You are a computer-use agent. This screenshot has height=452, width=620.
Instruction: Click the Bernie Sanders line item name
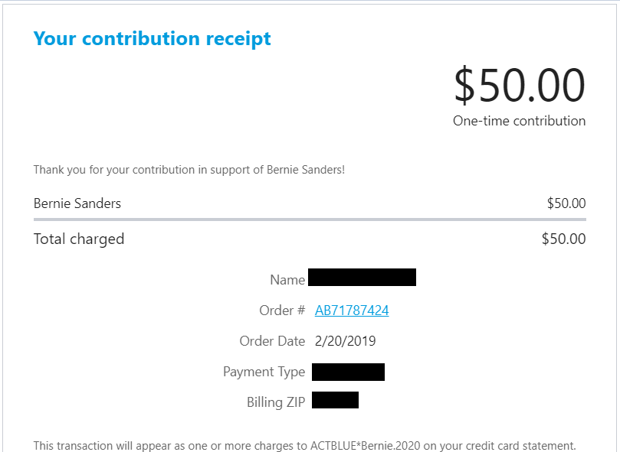click(77, 203)
